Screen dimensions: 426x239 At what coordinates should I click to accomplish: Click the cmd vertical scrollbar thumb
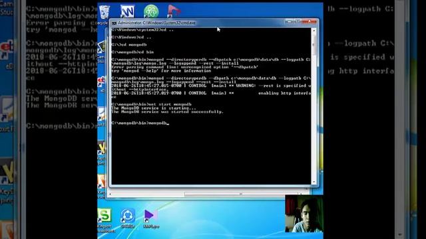point(314,44)
